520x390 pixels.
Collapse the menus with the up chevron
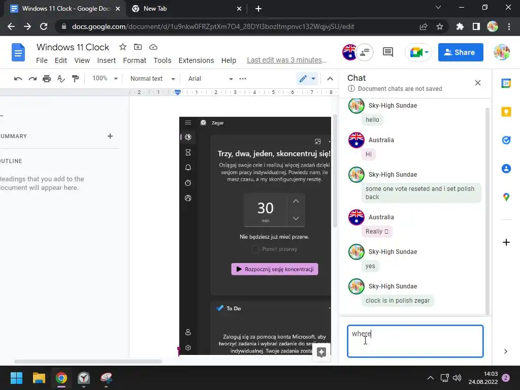[x=330, y=79]
